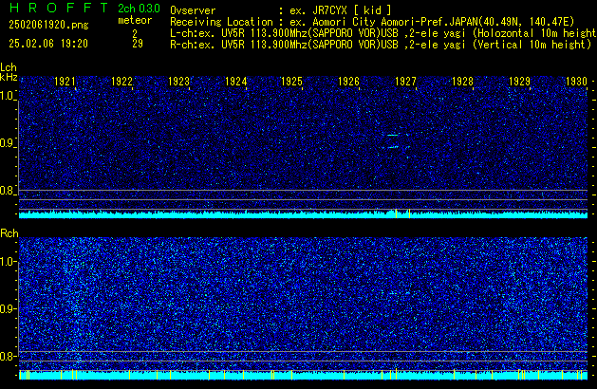Viewport: 597px width, 389px height.
Task: Click the 1.0 kHz label on Lch axis
Action: pyautogui.click(x=7, y=96)
